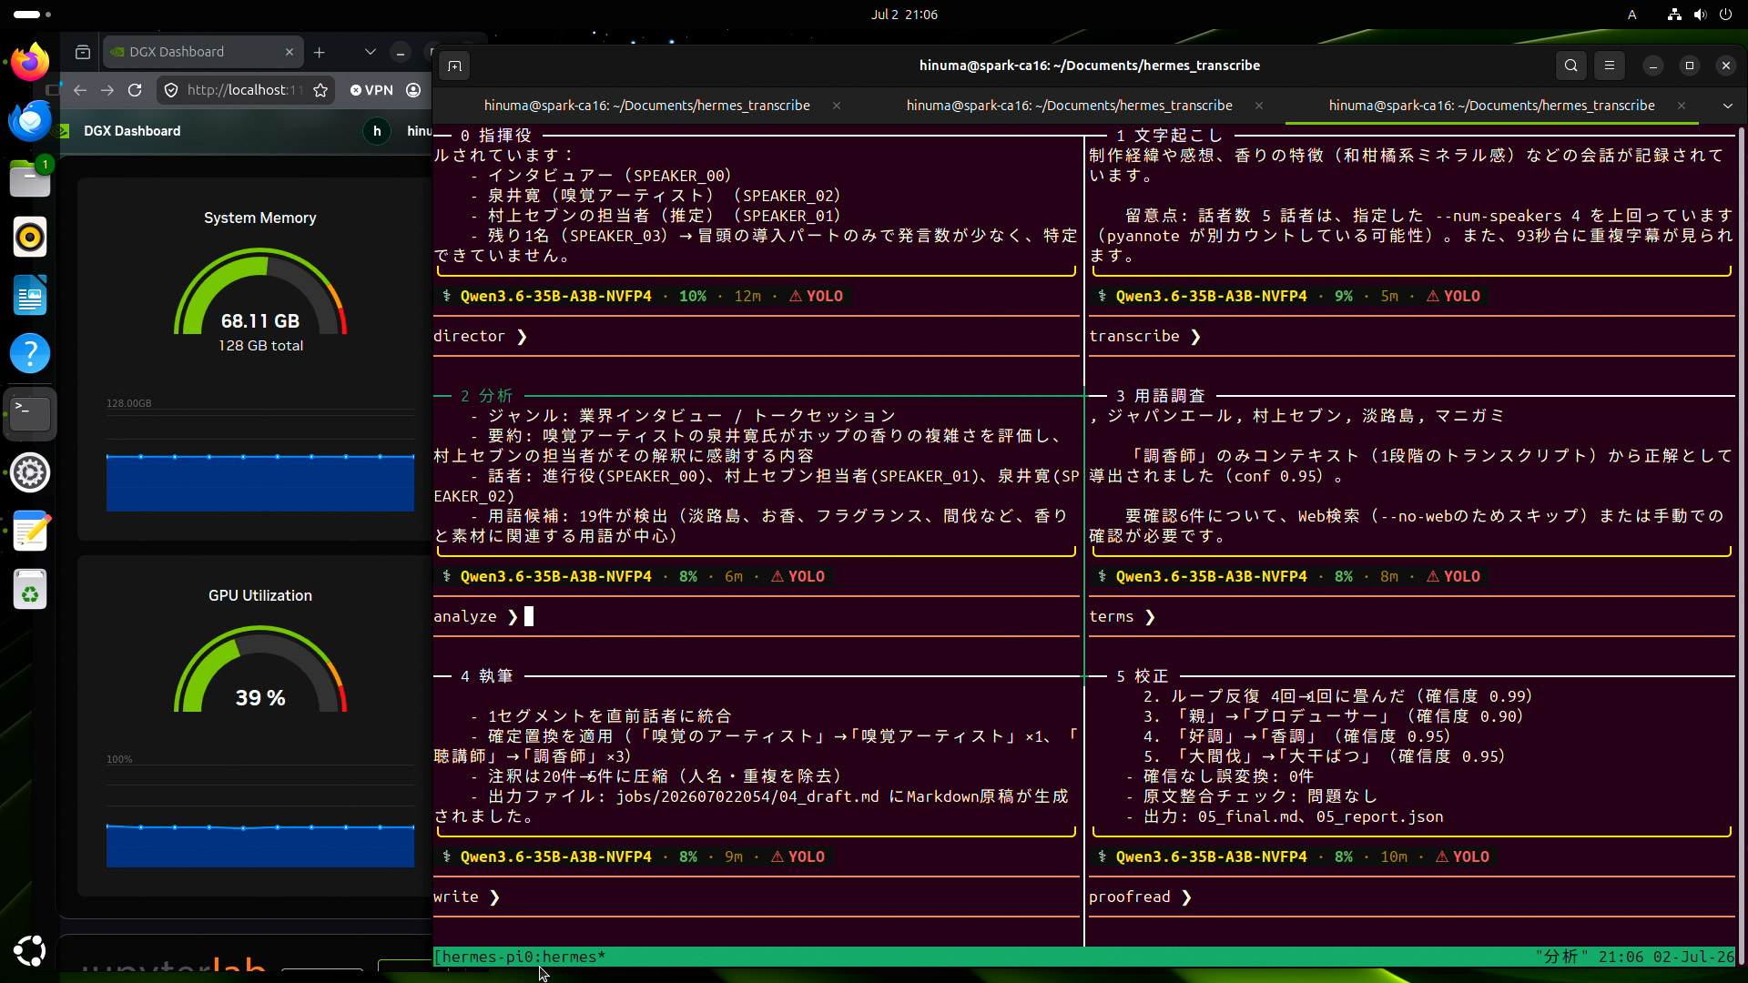Click the '5 校正' pane title
Viewport: 1748px width, 983px height.
click(x=1142, y=676)
